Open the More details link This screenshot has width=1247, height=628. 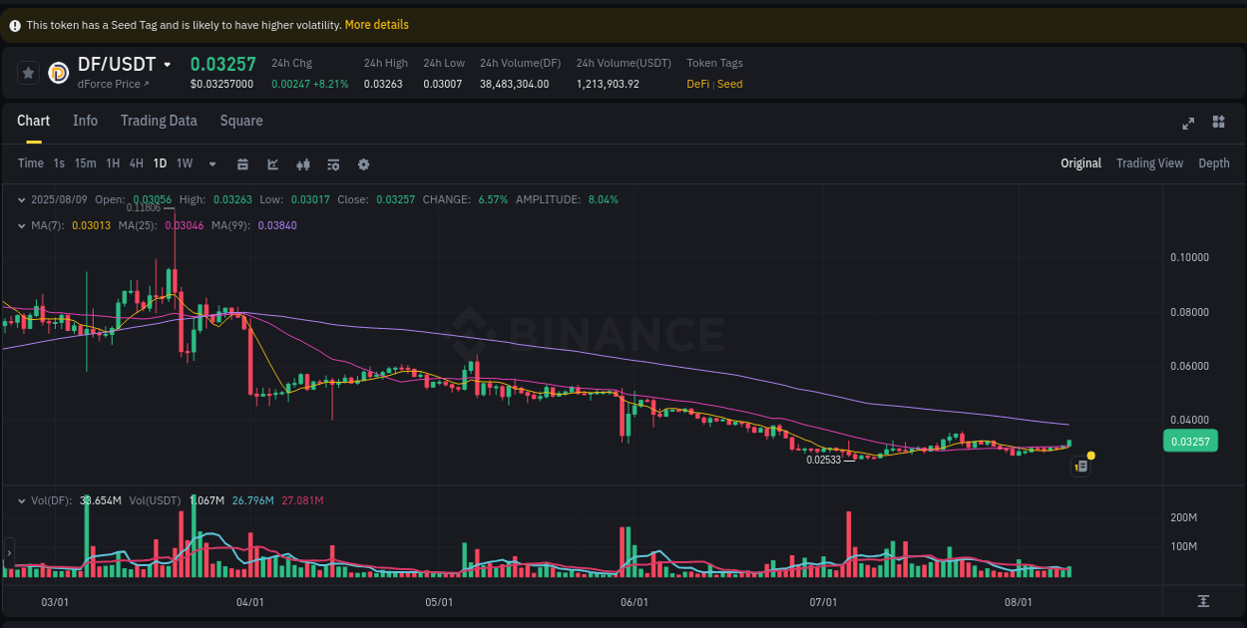click(x=376, y=24)
